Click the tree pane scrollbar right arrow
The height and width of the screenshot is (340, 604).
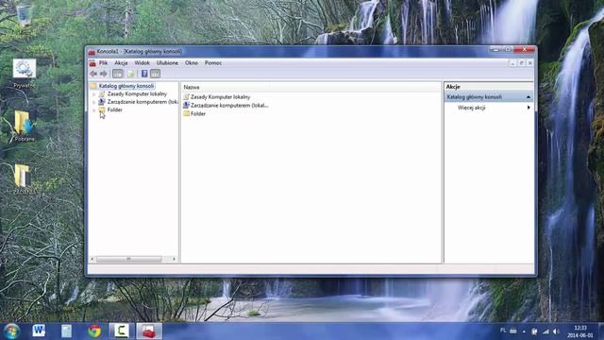(x=174, y=259)
